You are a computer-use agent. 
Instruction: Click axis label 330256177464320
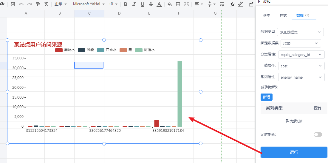pyautogui.click(x=105, y=131)
